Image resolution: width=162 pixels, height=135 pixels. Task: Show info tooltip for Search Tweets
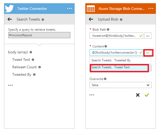click(x=43, y=19)
